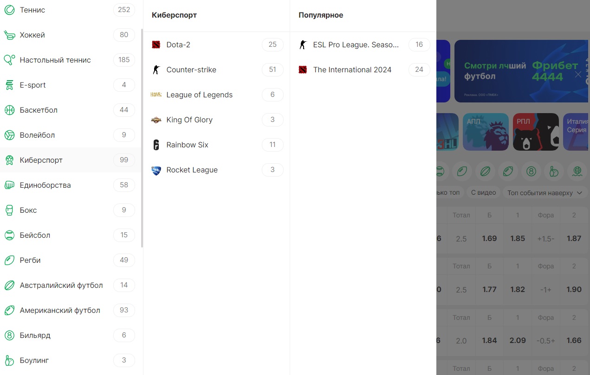590x375 pixels.
Task: Open the РПЛ league tile with bear
Action: point(536,132)
